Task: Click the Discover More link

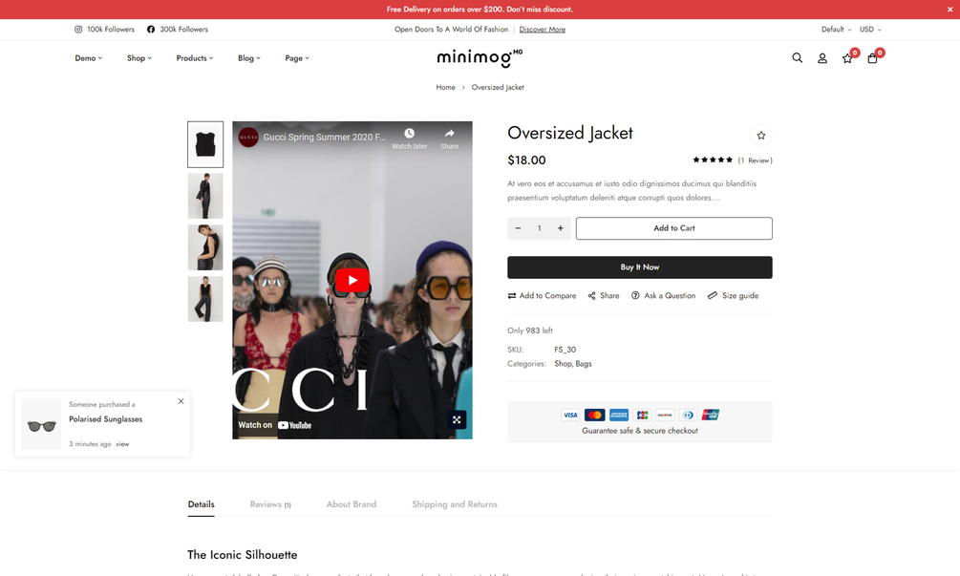Action: pyautogui.click(x=542, y=30)
